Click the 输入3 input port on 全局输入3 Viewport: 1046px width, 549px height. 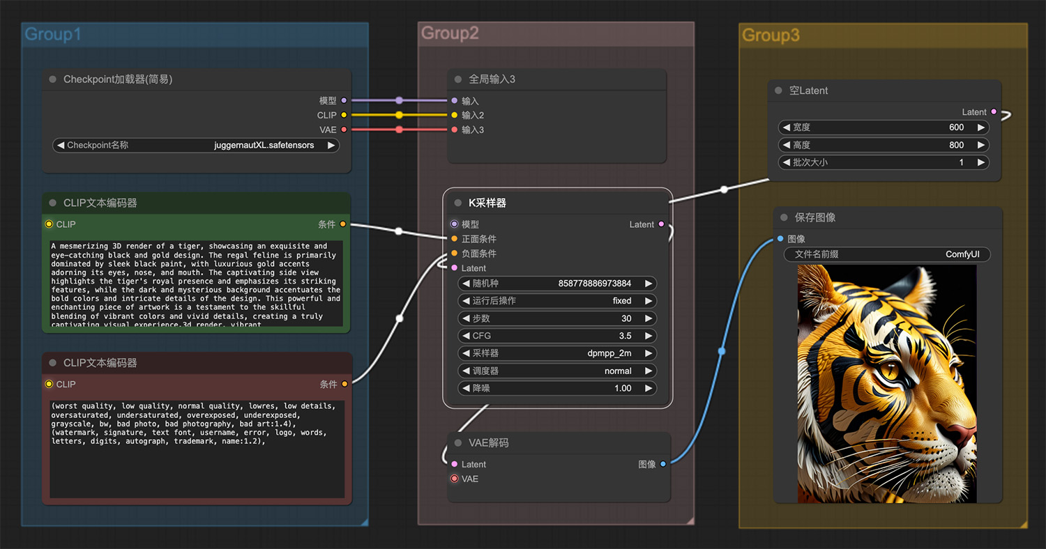455,130
